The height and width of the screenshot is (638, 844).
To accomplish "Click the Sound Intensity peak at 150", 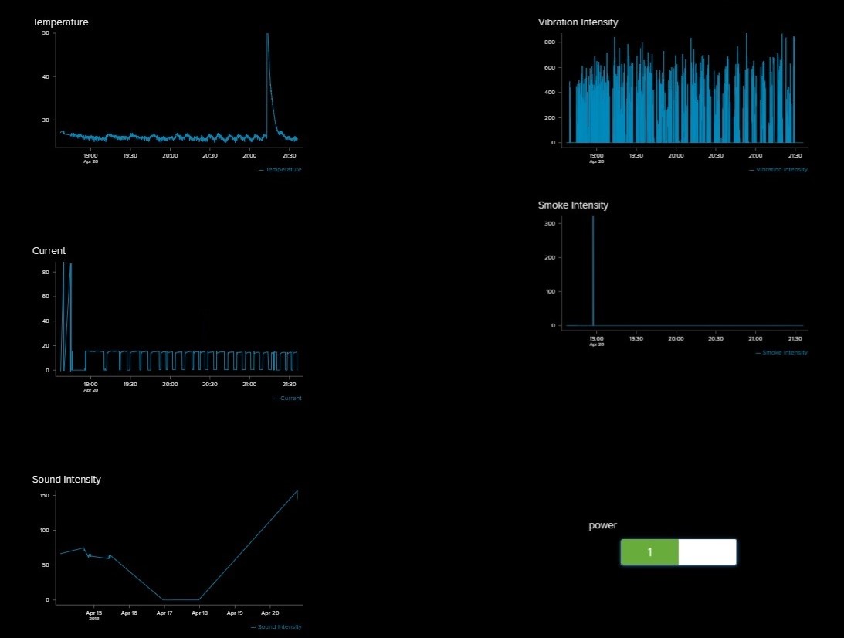I will pos(297,491).
